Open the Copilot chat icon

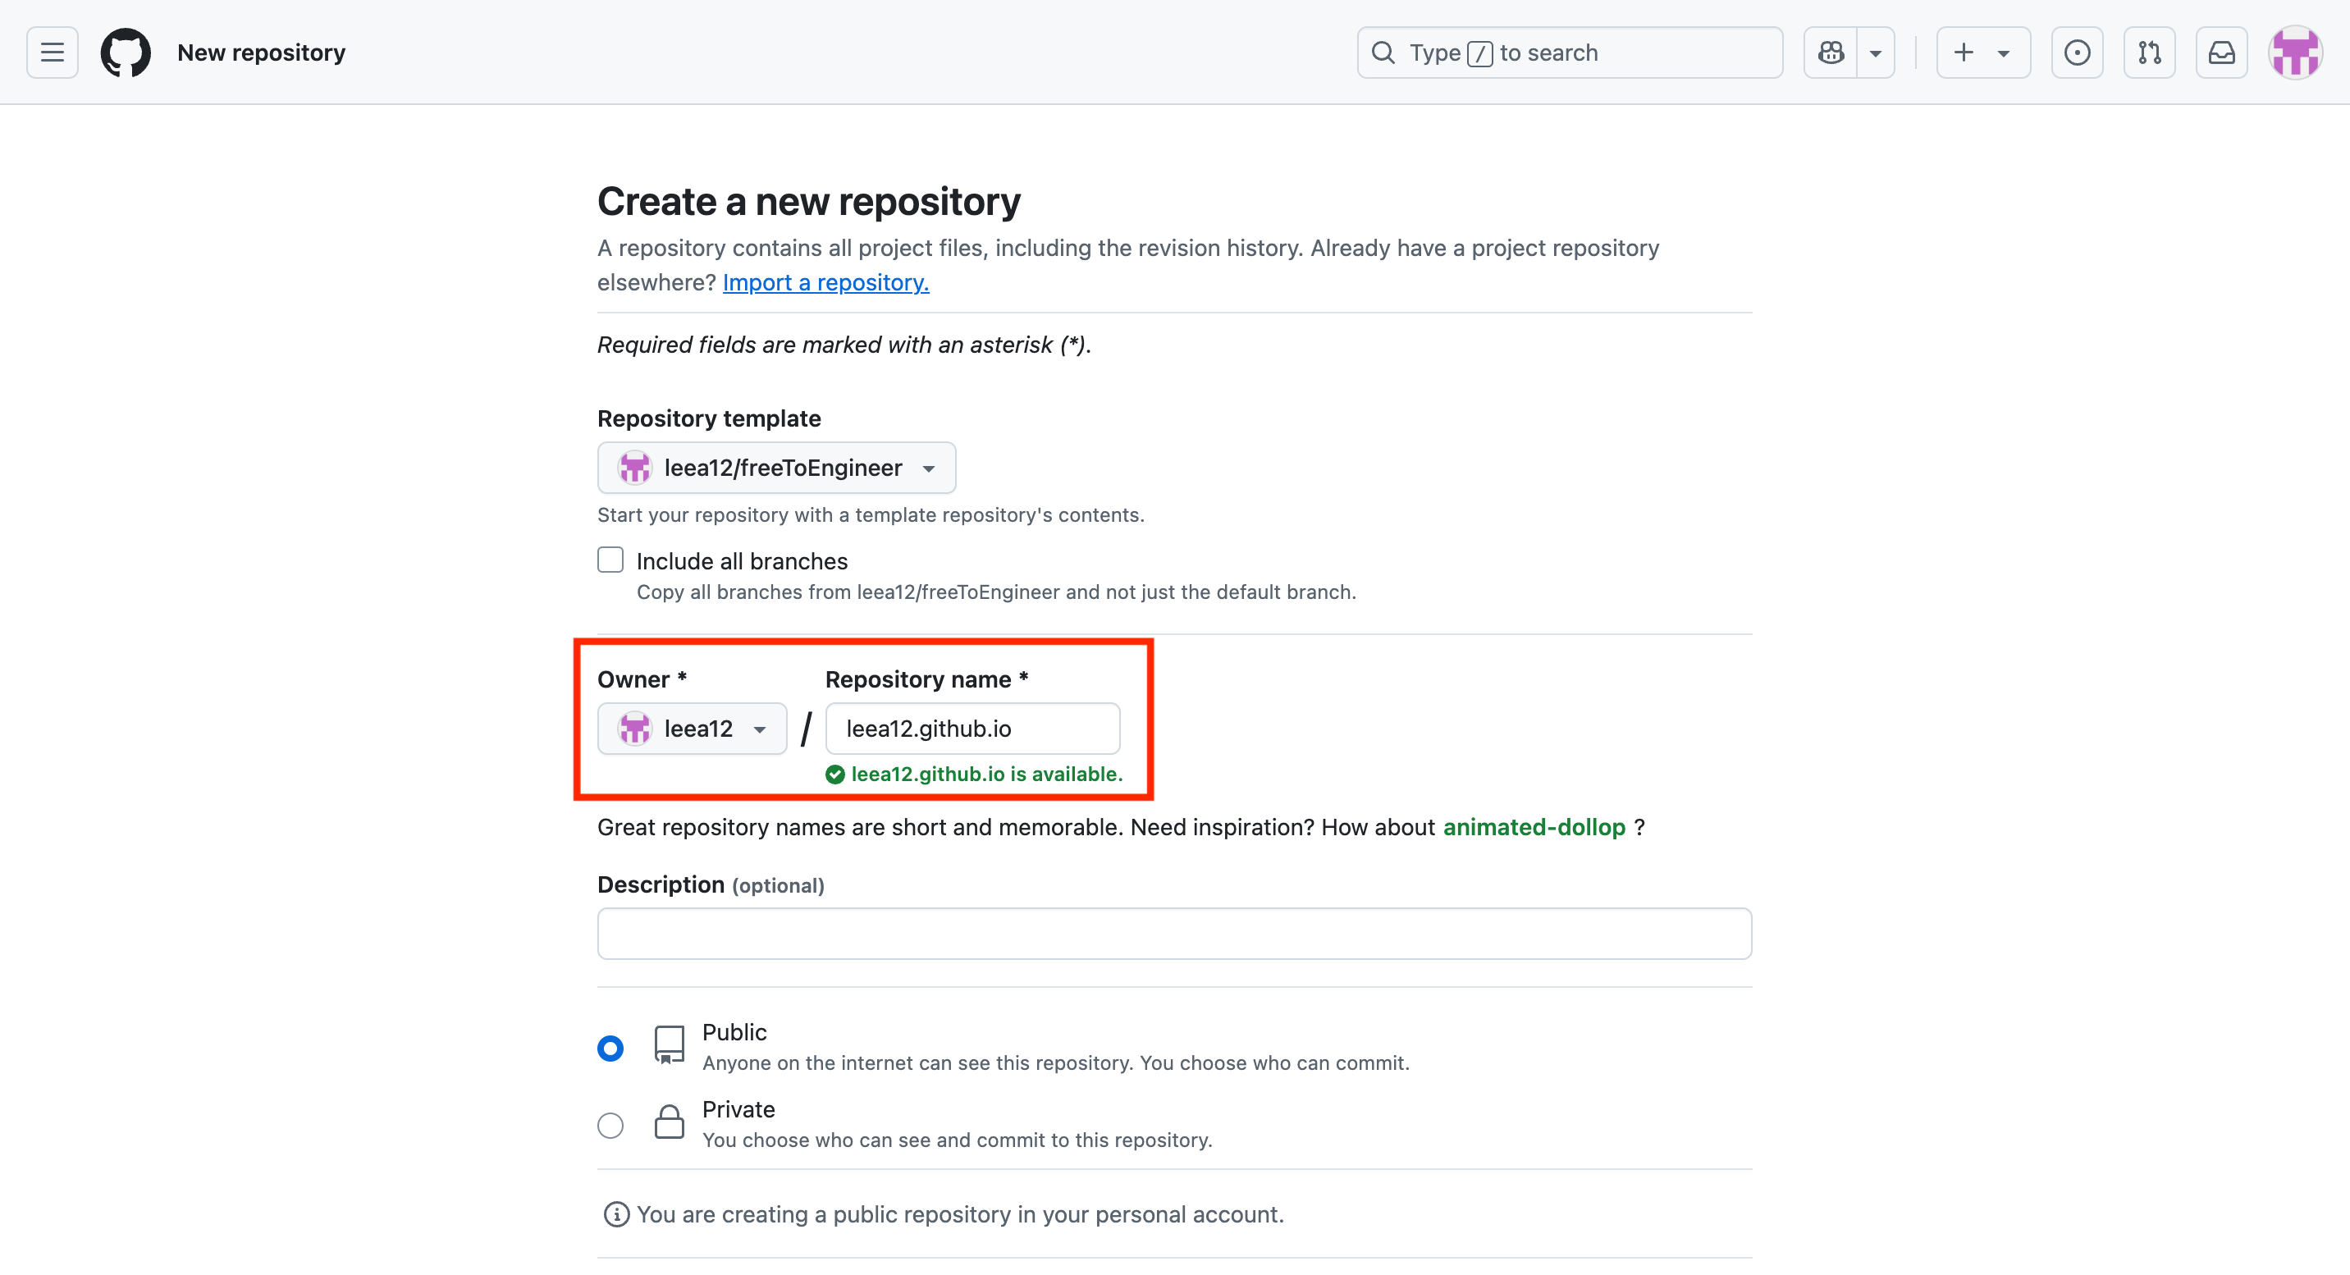[1830, 53]
